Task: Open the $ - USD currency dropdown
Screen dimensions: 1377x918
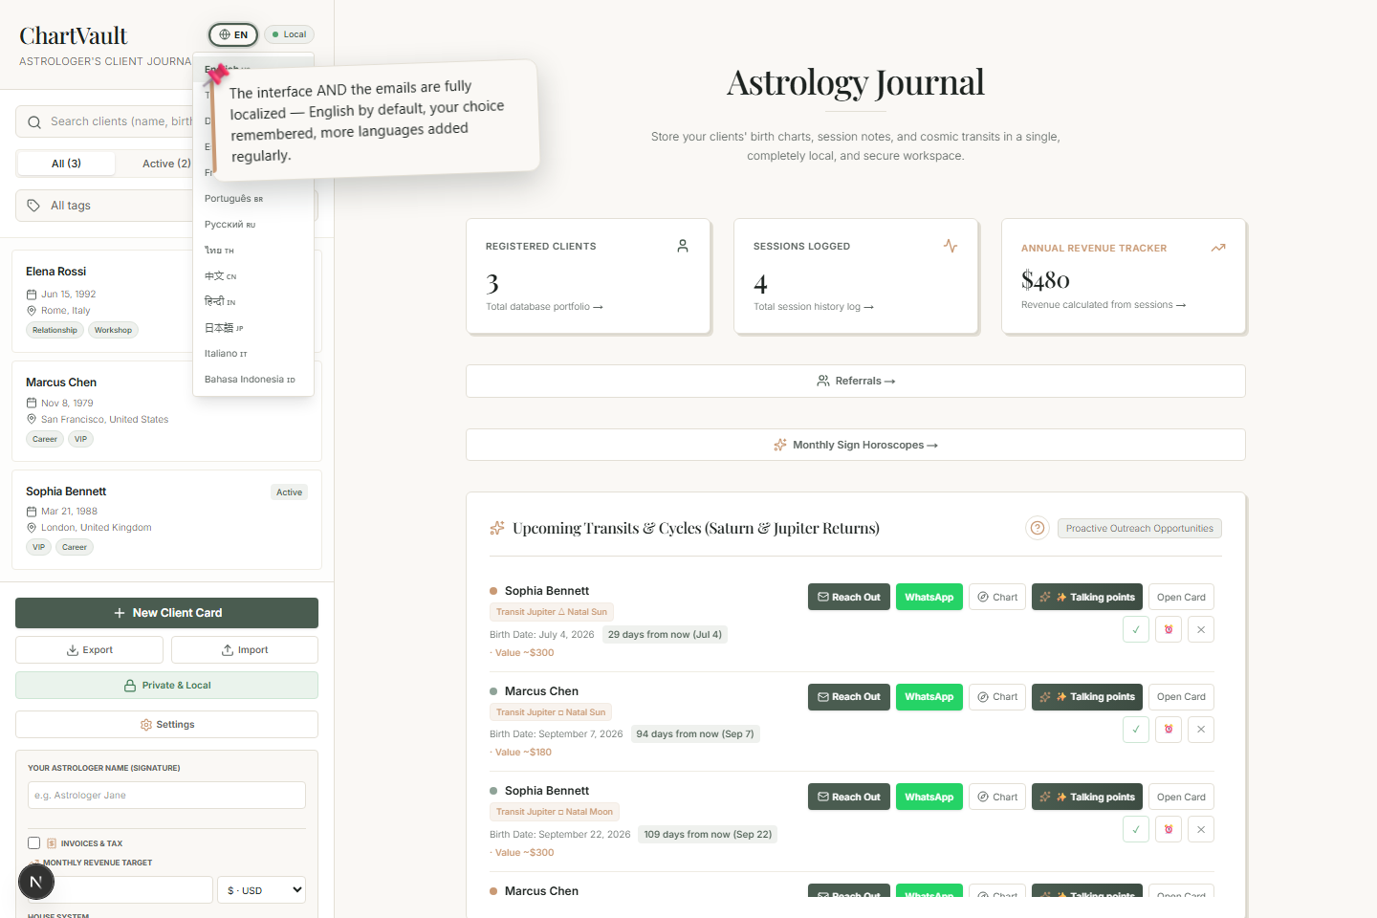Action: tap(261, 890)
